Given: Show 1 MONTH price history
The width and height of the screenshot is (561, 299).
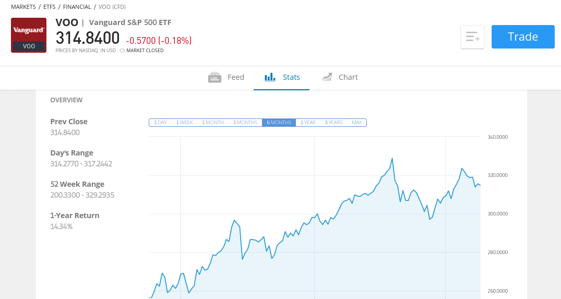Looking at the screenshot, I should point(212,122).
